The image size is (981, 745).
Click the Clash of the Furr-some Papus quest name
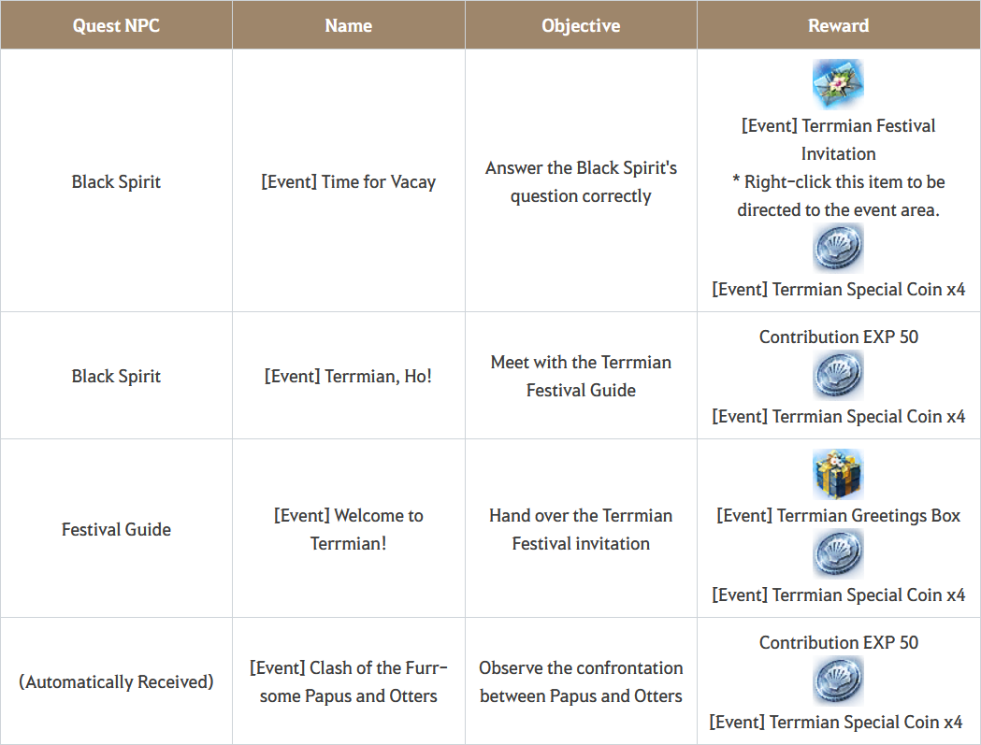pos(349,681)
